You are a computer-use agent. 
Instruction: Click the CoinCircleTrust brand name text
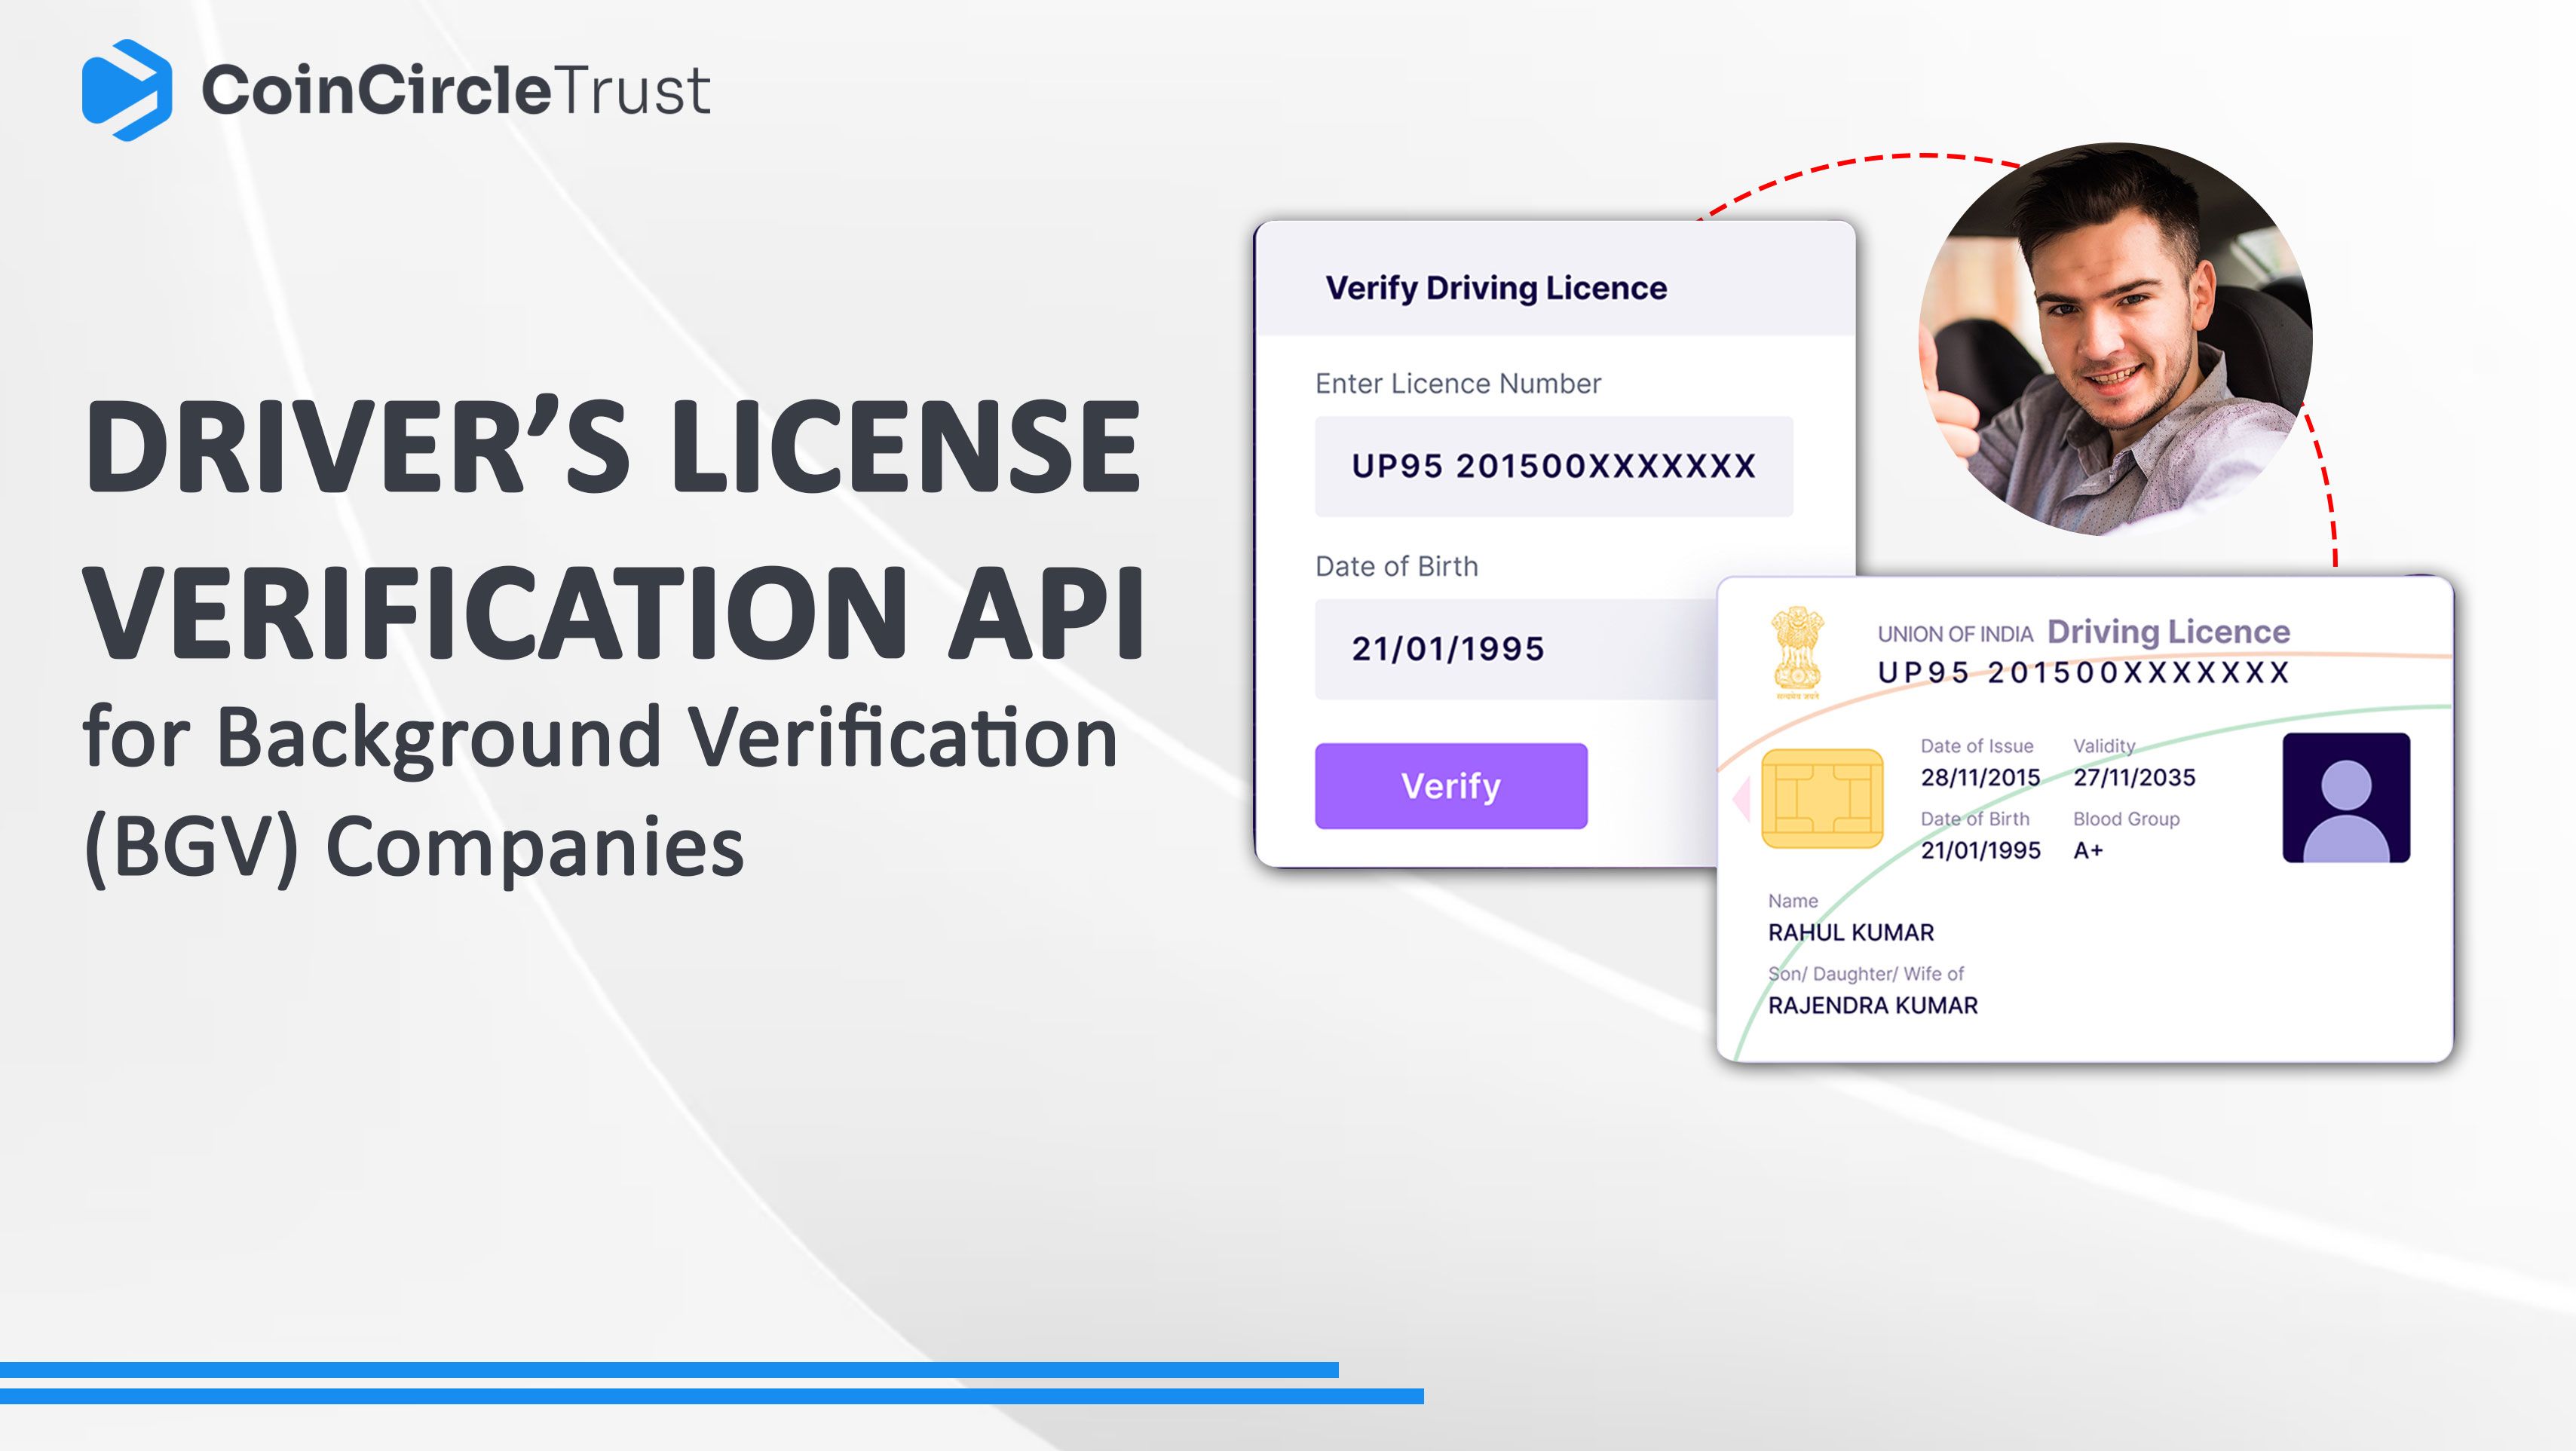pyautogui.click(x=455, y=91)
